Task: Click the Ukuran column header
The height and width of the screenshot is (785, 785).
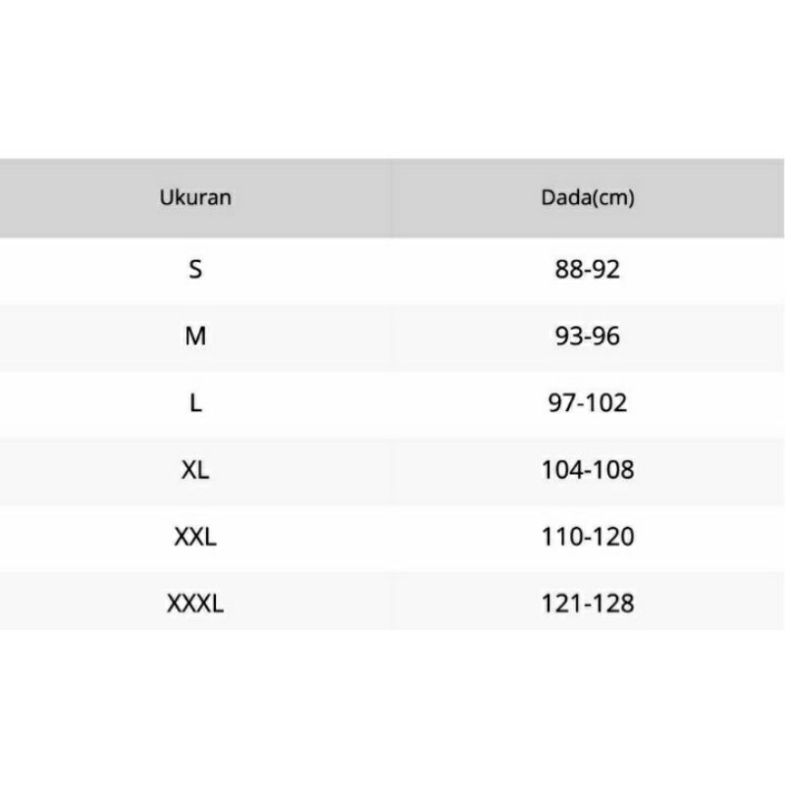Action: (195, 197)
